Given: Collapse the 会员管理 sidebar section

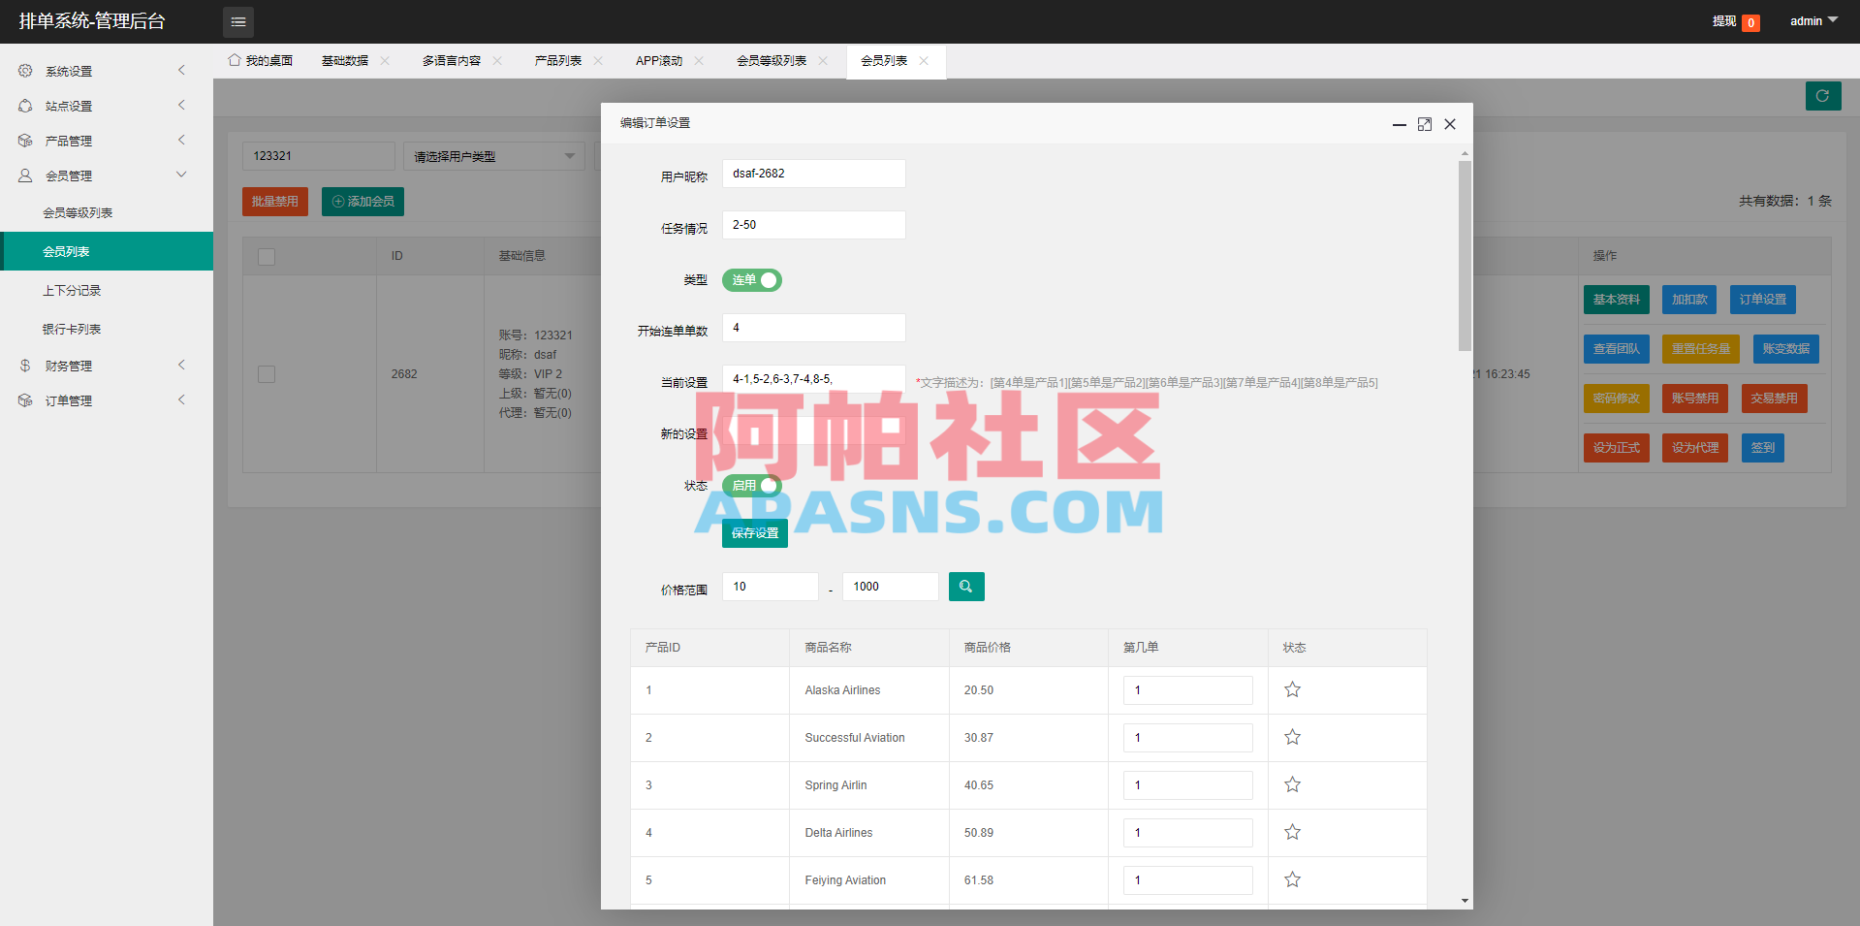Looking at the screenshot, I should (181, 175).
